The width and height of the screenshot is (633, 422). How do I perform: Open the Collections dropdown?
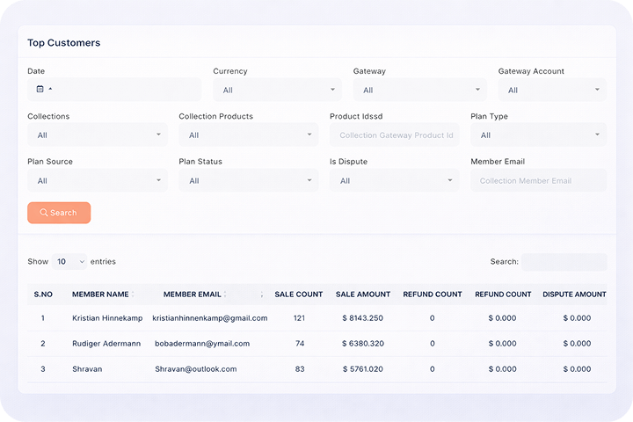[97, 135]
